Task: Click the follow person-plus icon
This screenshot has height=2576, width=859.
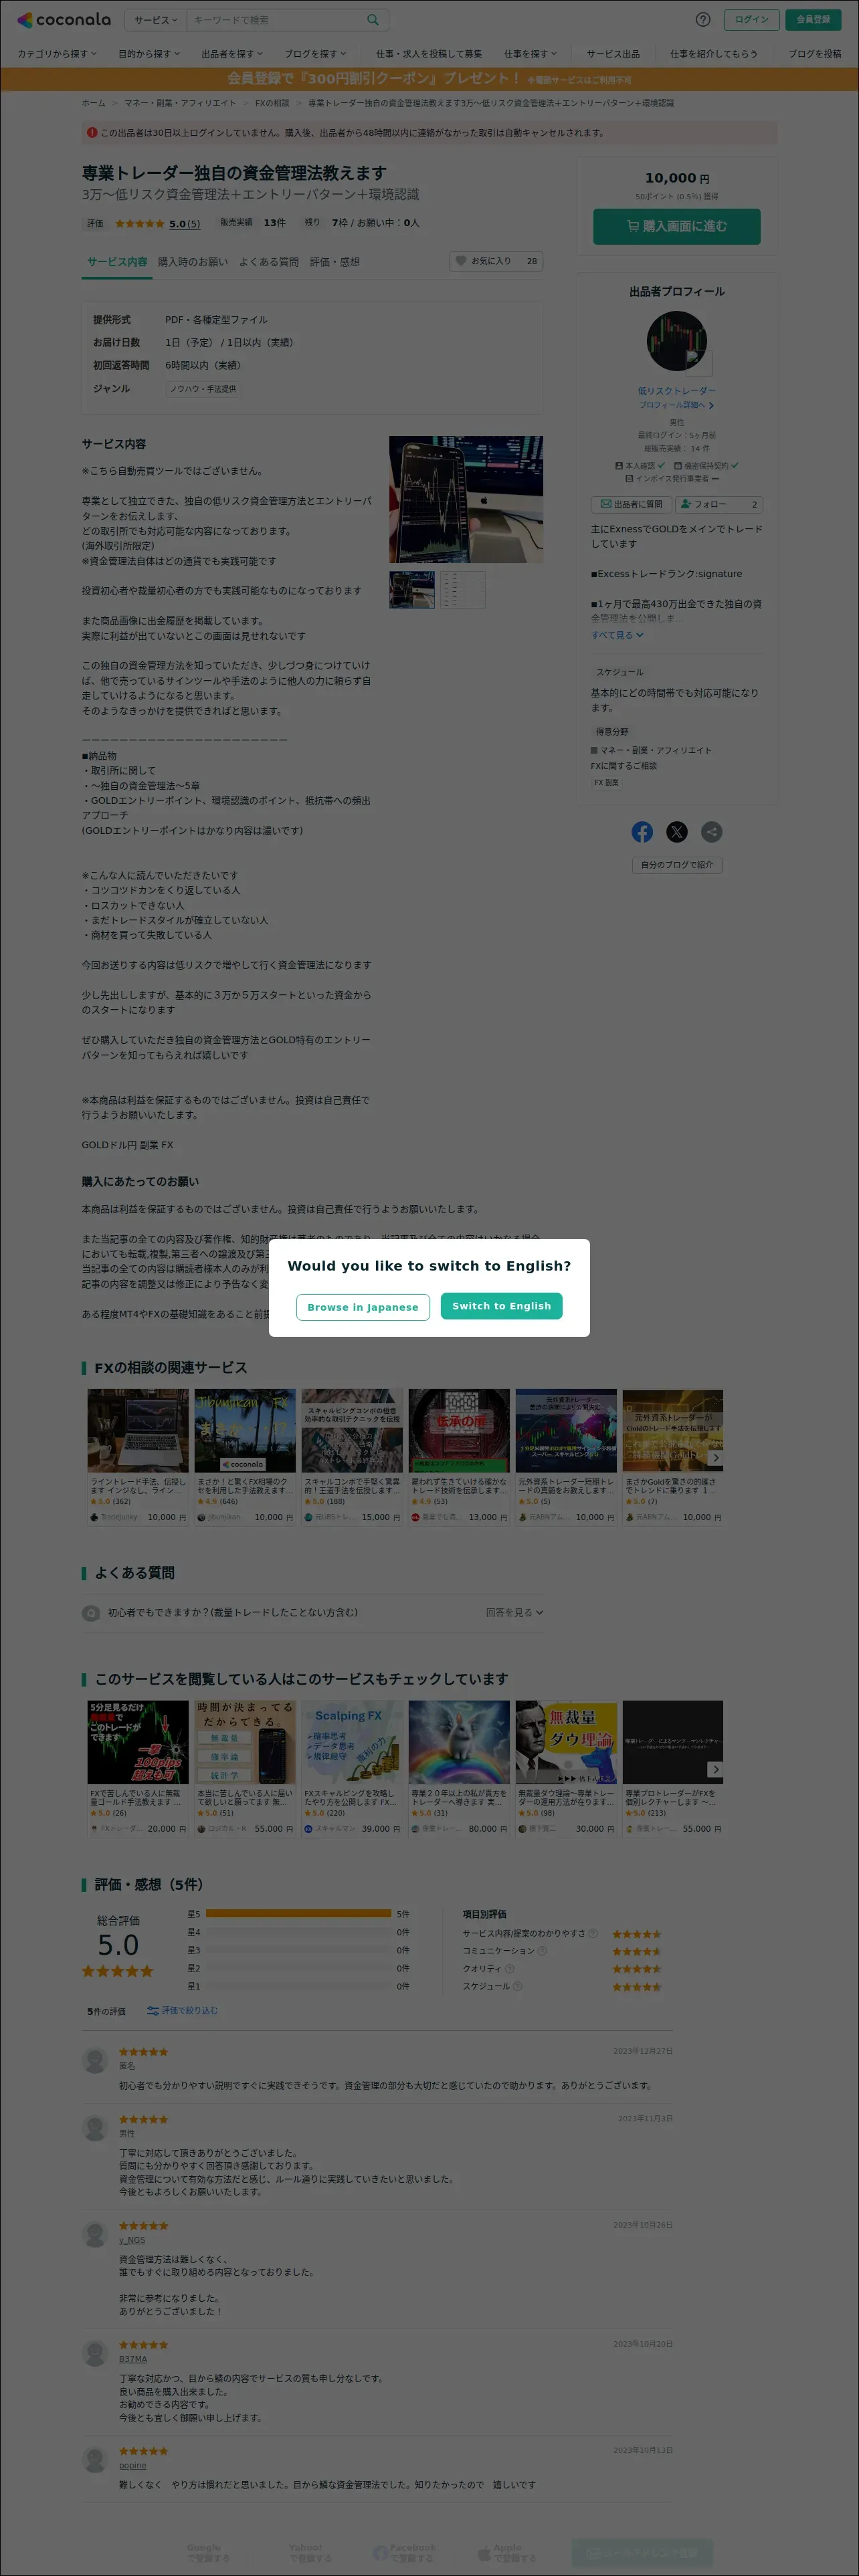Action: point(686,504)
